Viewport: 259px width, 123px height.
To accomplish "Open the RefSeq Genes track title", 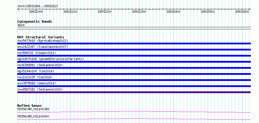I will pyautogui.click(x=30, y=106).
